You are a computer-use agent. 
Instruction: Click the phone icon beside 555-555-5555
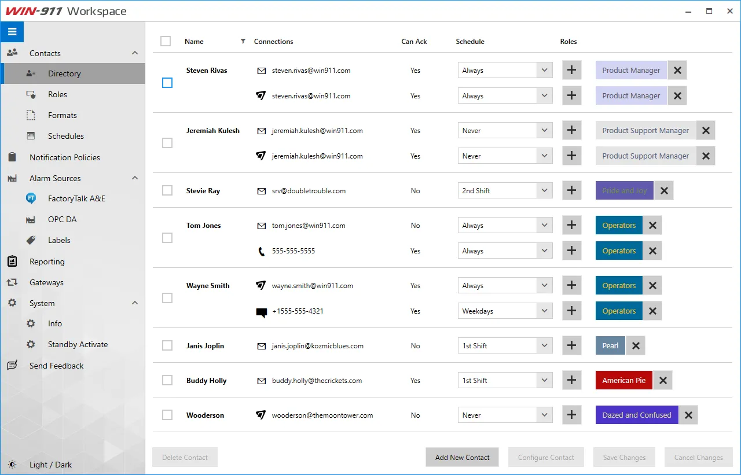click(x=261, y=251)
